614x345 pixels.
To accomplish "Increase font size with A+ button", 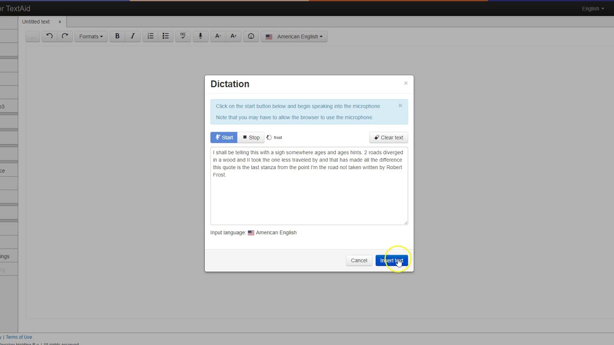I will [234, 36].
